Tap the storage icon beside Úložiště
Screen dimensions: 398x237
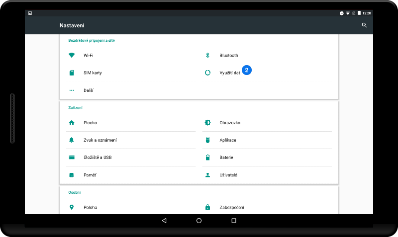pyautogui.click(x=72, y=158)
